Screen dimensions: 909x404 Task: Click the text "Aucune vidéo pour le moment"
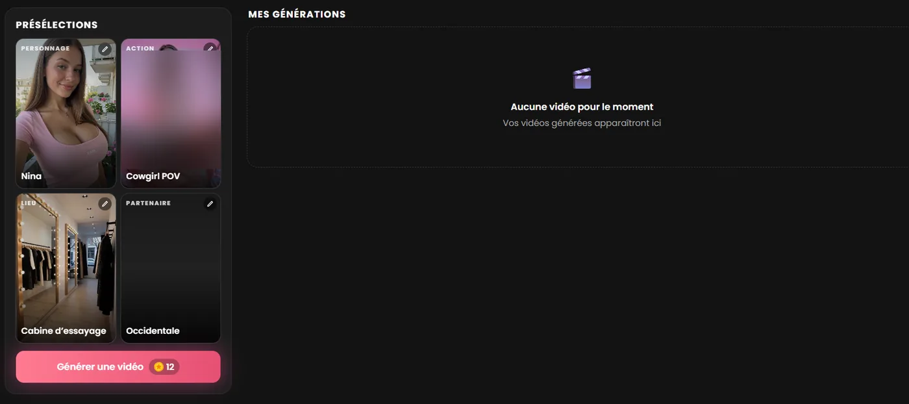coord(582,107)
